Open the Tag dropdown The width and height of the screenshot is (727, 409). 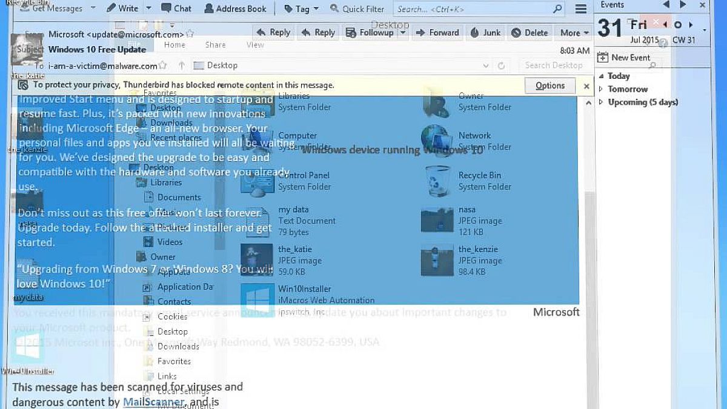click(x=297, y=8)
